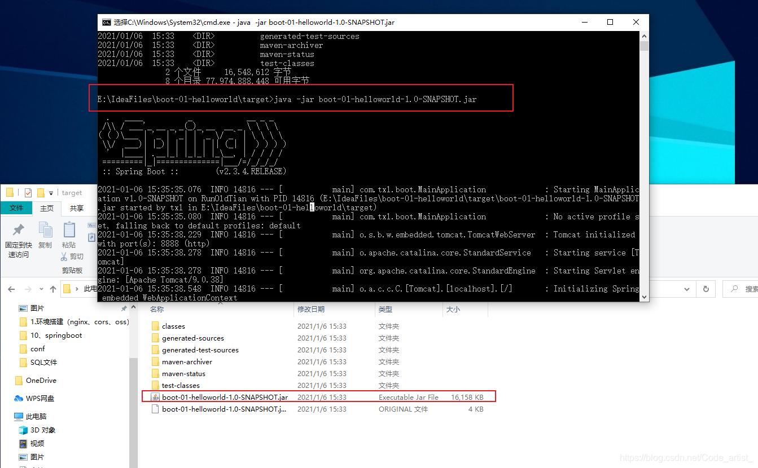Minimize the cmd.exe console window
Screen dimensions: 758x468
(x=584, y=22)
